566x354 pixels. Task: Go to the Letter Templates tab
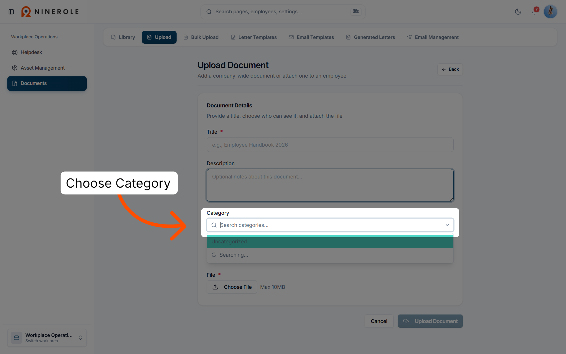tap(254, 37)
